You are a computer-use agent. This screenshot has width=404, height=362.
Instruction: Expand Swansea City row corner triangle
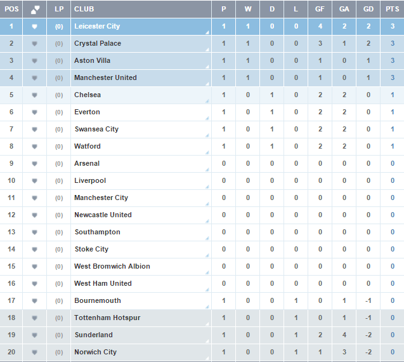(207, 135)
